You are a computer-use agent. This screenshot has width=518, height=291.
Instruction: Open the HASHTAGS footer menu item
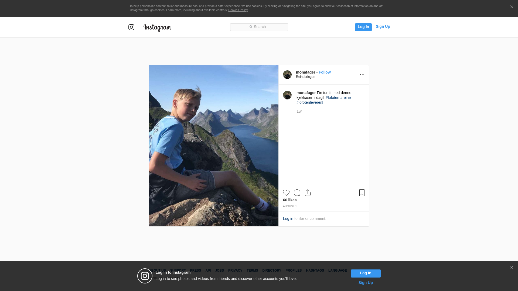click(x=315, y=271)
